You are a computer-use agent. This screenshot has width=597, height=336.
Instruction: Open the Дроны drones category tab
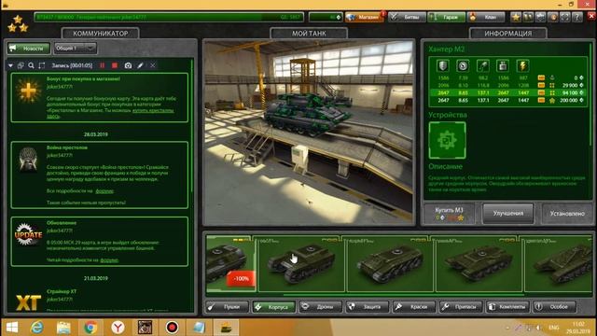click(x=321, y=307)
